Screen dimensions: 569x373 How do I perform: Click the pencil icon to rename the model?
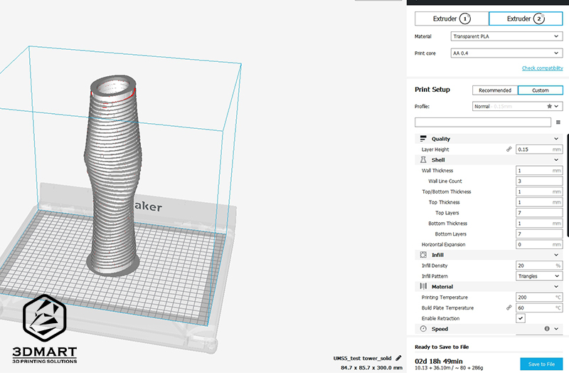pyautogui.click(x=399, y=357)
